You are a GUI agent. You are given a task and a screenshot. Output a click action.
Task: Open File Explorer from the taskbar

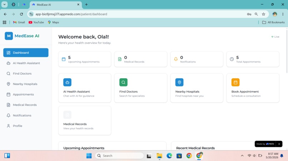[159, 156]
